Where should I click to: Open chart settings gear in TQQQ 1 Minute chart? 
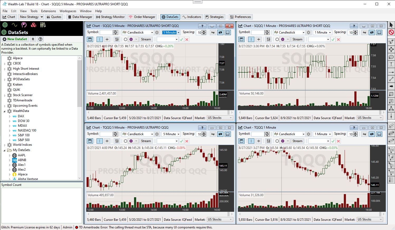(x=308, y=134)
